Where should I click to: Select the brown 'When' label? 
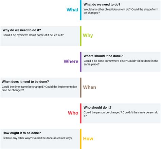click(x=90, y=87)
